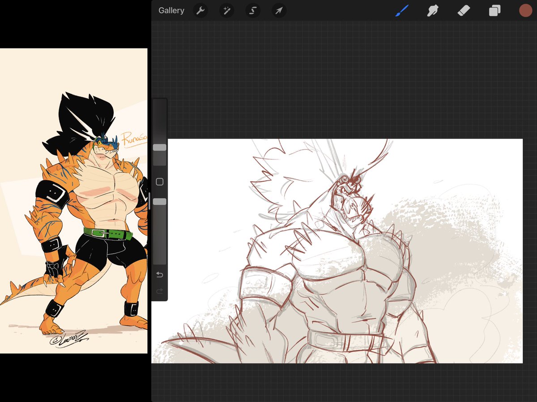Viewport: 537px width, 402px height.
Task: Click the brush size slider handle
Action: tap(160, 148)
